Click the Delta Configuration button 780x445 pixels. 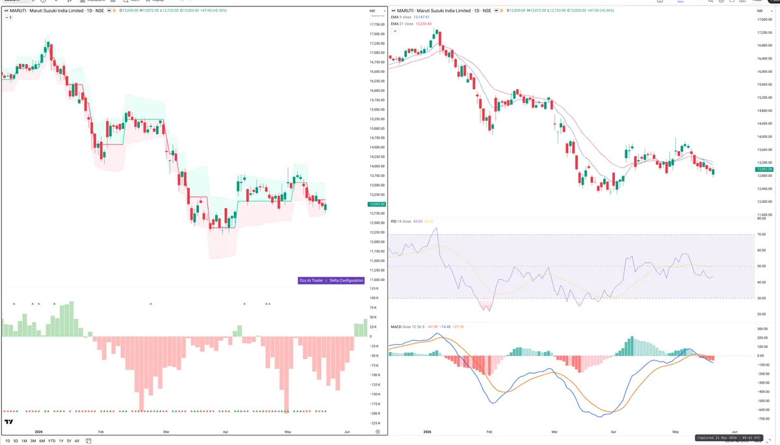(346, 280)
